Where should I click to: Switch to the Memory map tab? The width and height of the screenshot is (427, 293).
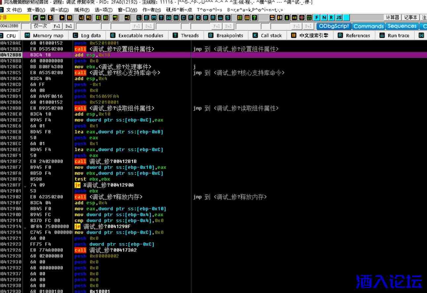point(44,36)
